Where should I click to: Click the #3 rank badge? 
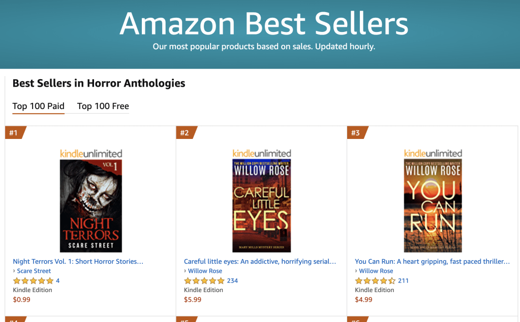[356, 133]
